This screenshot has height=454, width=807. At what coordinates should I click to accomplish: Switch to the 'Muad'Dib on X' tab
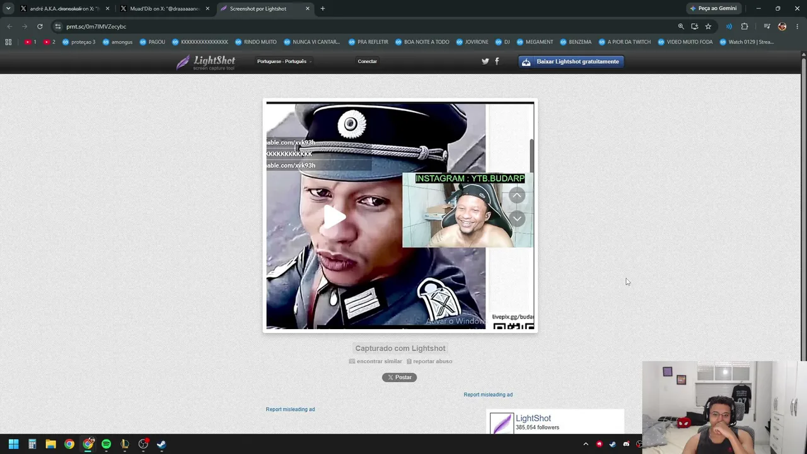[x=165, y=9]
